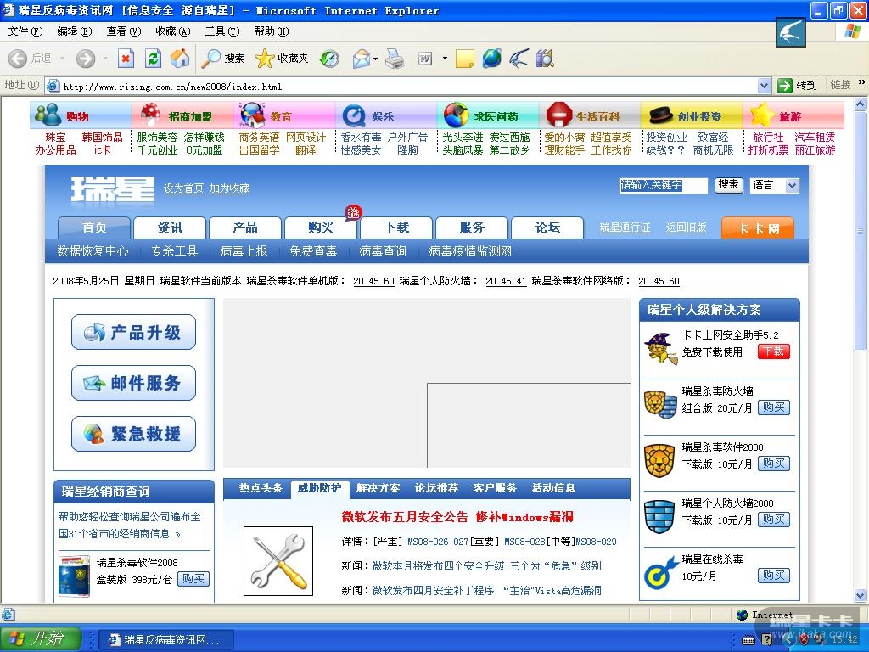Click the 产品升级 button
This screenshot has height=652, width=869.
[x=133, y=332]
